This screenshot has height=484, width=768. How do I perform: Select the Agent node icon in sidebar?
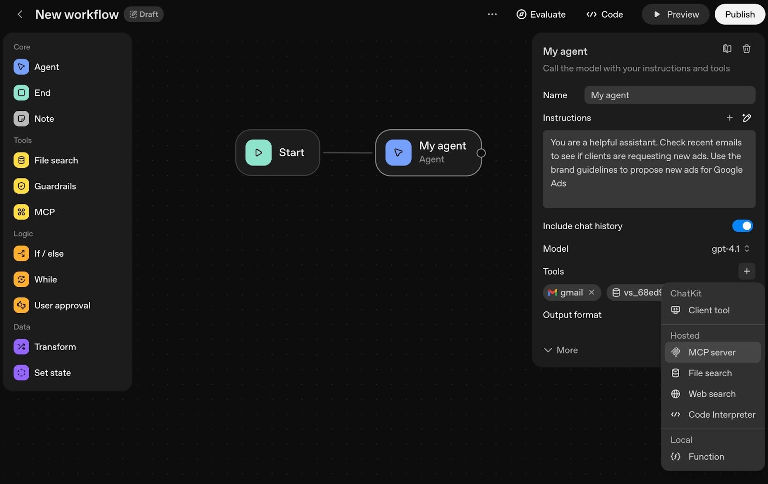point(21,67)
